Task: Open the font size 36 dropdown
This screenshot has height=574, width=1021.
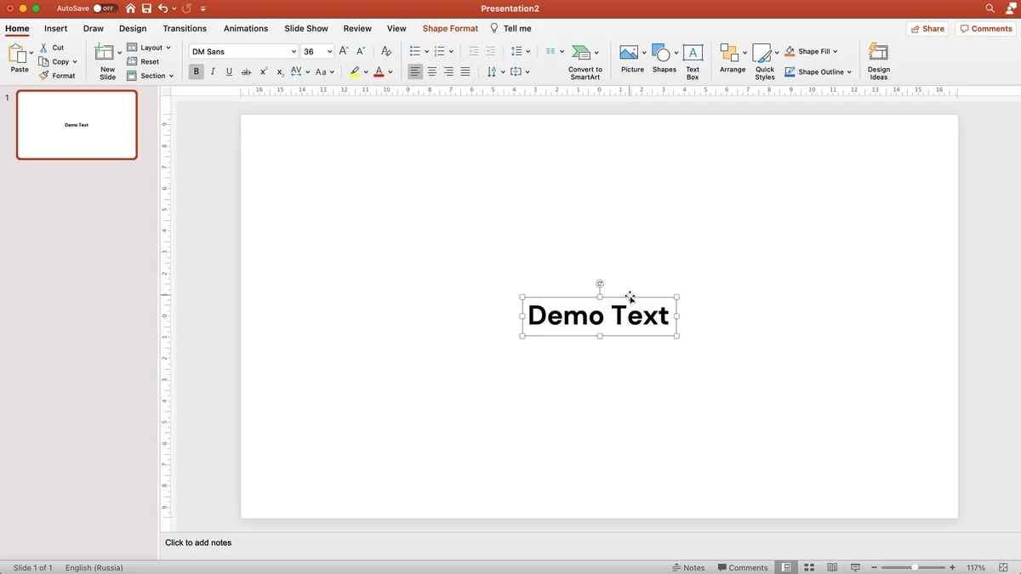Action: [x=329, y=52]
